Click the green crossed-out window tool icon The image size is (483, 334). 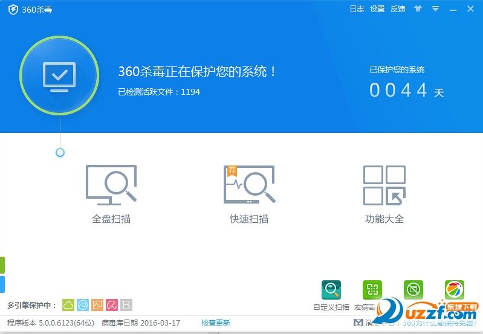[413, 291]
